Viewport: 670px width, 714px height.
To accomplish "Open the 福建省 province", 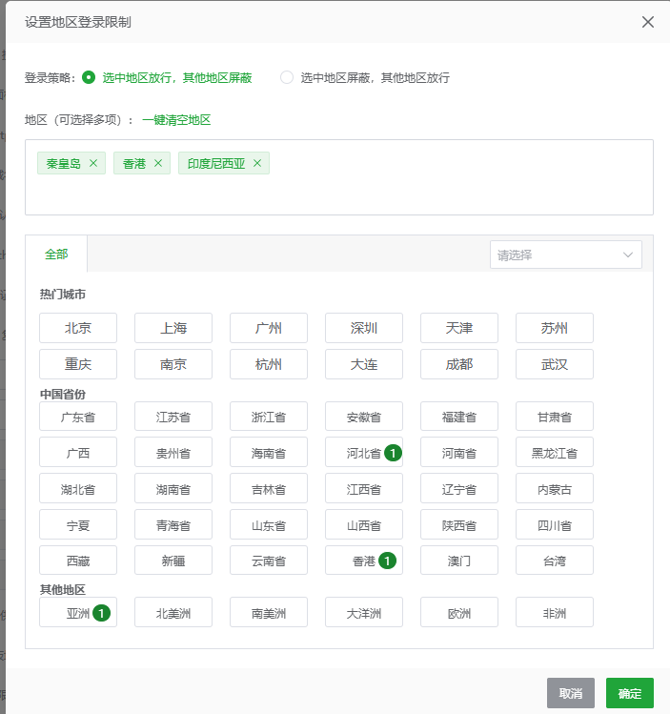I will (x=459, y=417).
